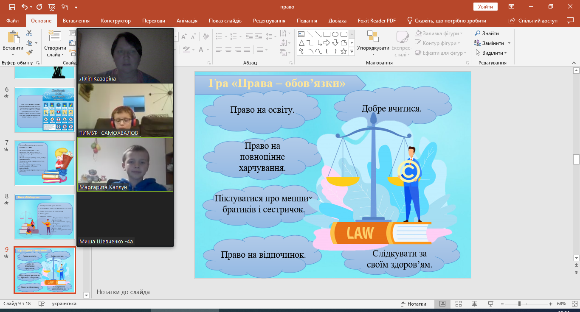The width and height of the screenshot is (580, 312).
Task: Click the Увійти sign-in button
Action: (485, 7)
